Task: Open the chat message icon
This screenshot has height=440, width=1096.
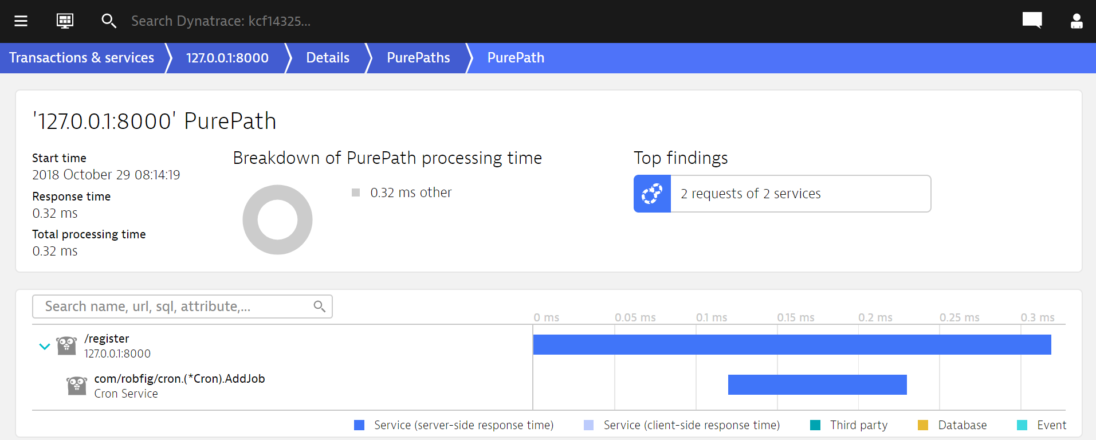Action: tap(1032, 21)
